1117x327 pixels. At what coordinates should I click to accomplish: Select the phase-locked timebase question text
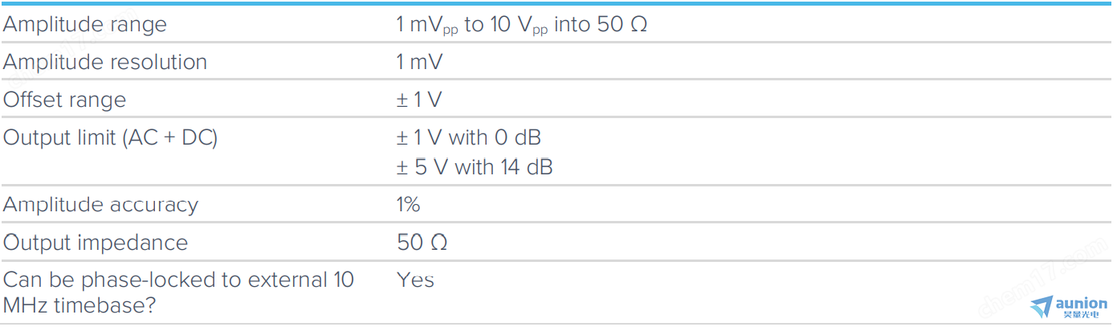pyautogui.click(x=177, y=295)
